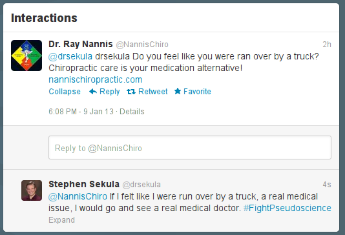Viewport: 345px width, 235px height.
Task: Click the Favorite text label
Action: point(197,92)
